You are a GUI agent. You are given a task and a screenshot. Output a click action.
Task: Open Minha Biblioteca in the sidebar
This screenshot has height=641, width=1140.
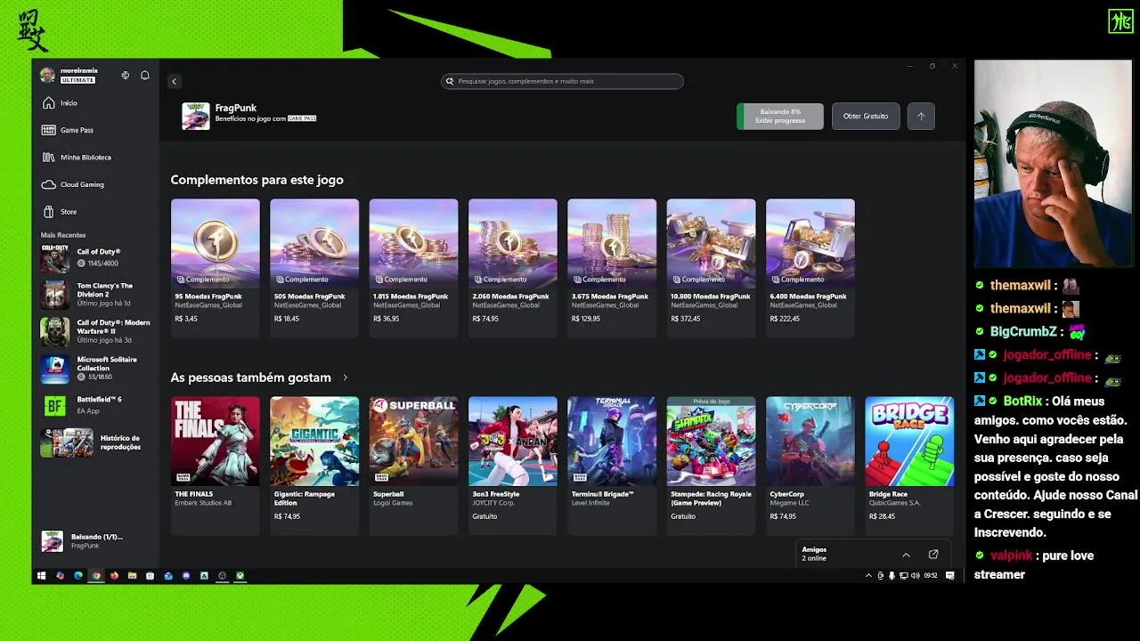pyautogui.click(x=96, y=158)
